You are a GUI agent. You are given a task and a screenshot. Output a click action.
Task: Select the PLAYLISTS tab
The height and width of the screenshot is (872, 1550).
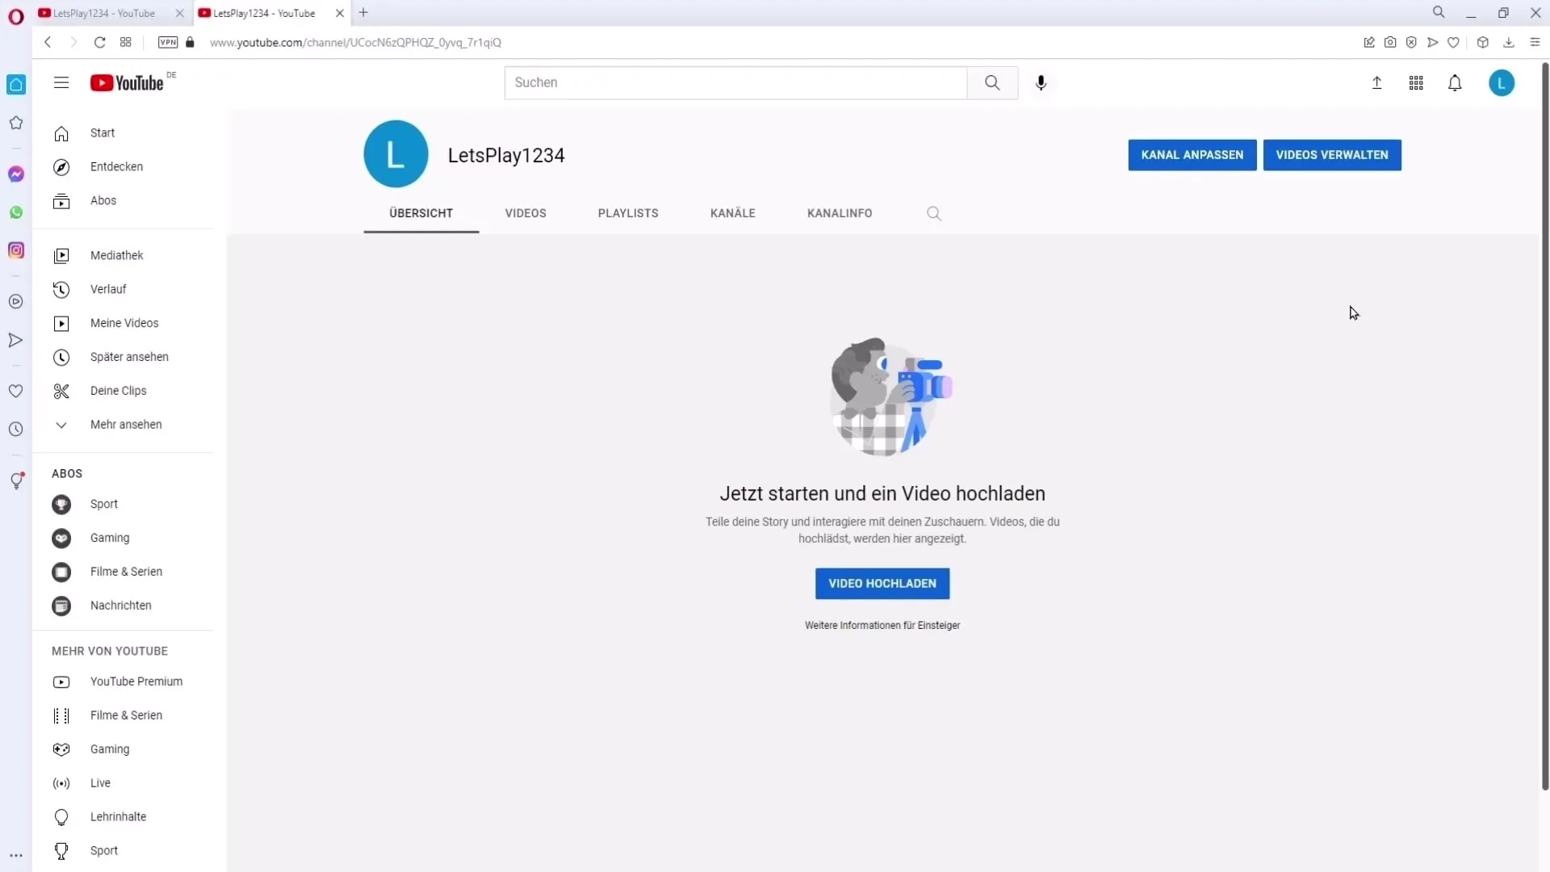[628, 213]
